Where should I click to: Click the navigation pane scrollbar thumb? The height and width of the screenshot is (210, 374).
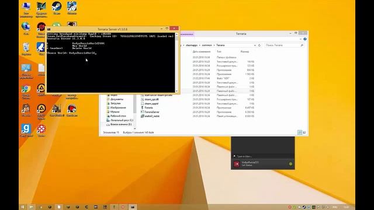coord(135,104)
